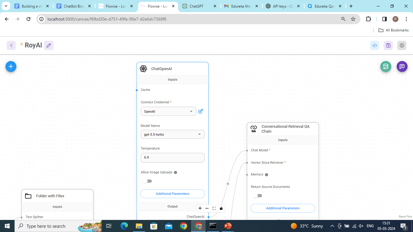The height and width of the screenshot is (232, 413).
Task: Click the green upsert database icon
Action: [x=385, y=66]
